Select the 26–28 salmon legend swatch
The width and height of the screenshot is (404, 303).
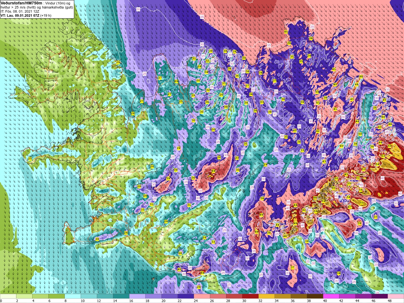[x=218, y=296]
